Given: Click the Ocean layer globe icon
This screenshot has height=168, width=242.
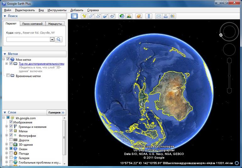Looking at the screenshot, I should pos(15,149).
